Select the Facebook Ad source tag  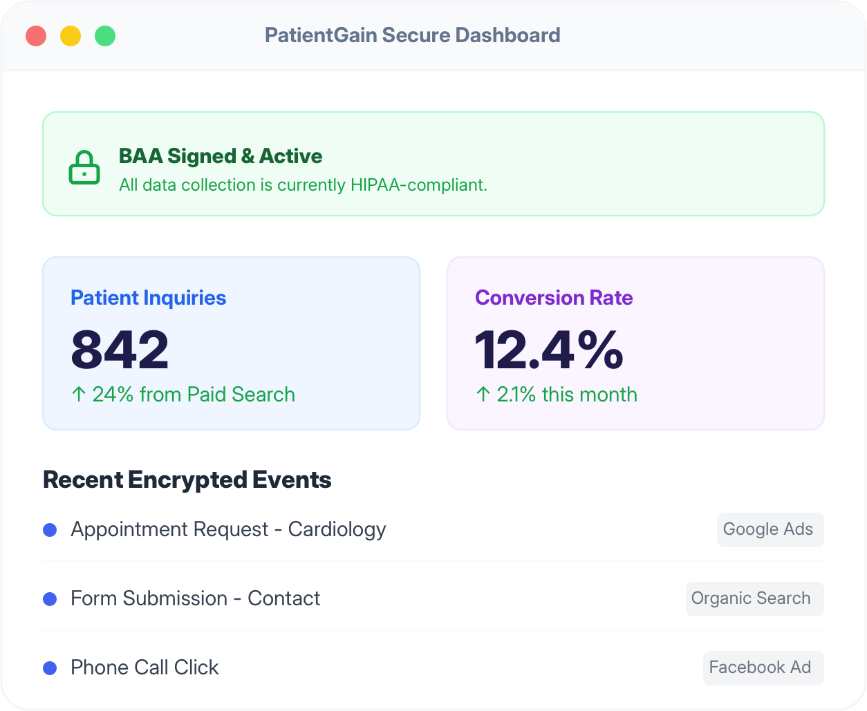763,668
